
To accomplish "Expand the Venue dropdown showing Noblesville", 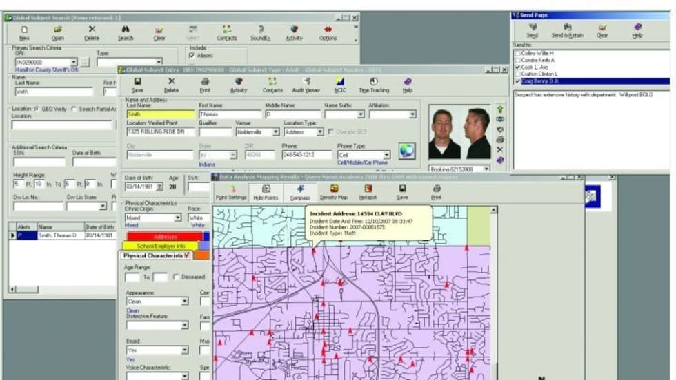I will coord(275,132).
